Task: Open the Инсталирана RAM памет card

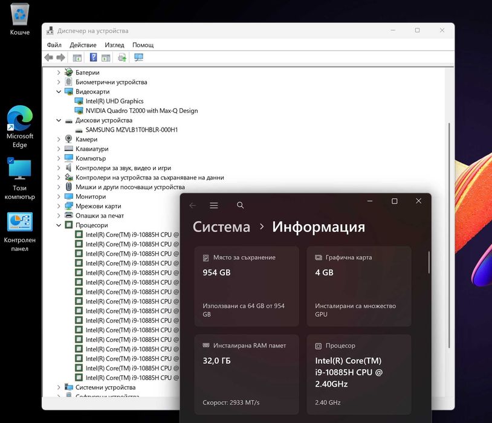Action: click(247, 375)
